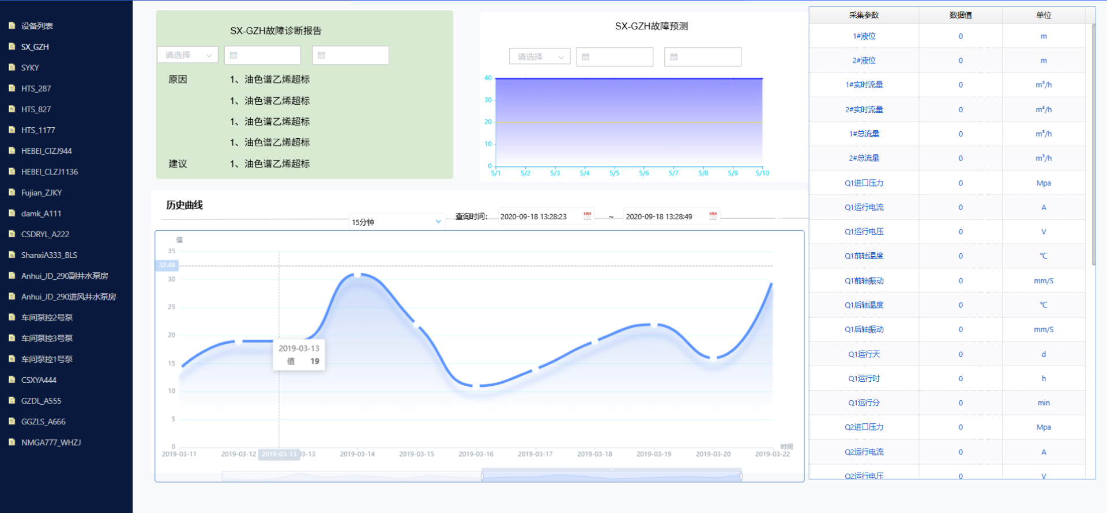Click calendar icon beside query end time

tap(713, 216)
